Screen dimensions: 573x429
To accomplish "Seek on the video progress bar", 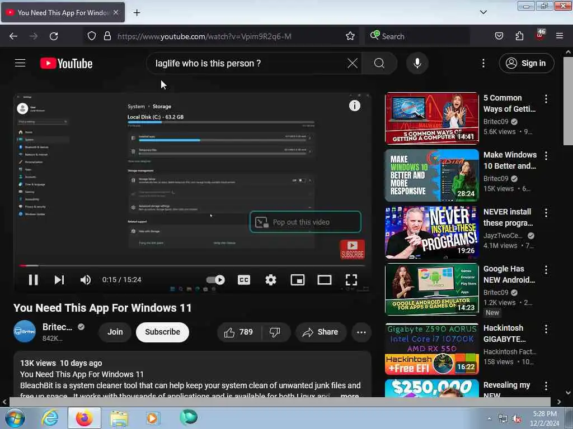I will click(193, 265).
